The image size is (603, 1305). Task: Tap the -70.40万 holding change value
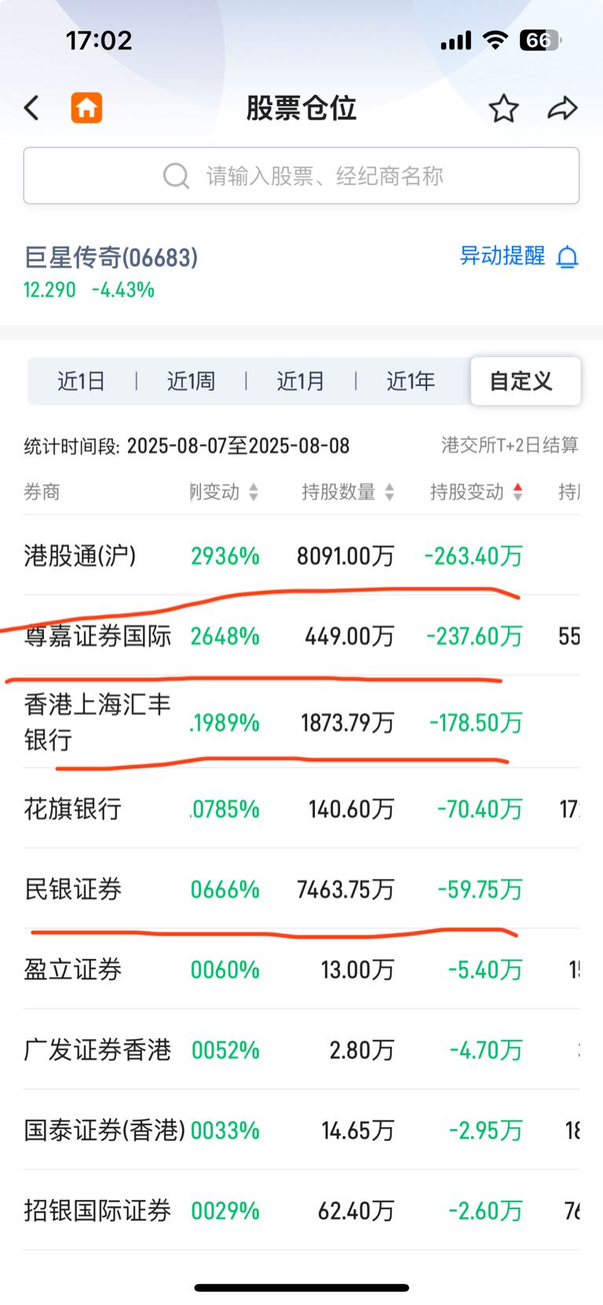(480, 809)
